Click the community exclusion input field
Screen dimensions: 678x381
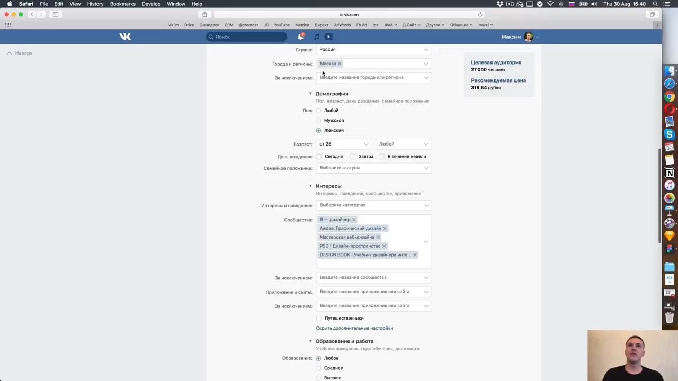click(373, 277)
